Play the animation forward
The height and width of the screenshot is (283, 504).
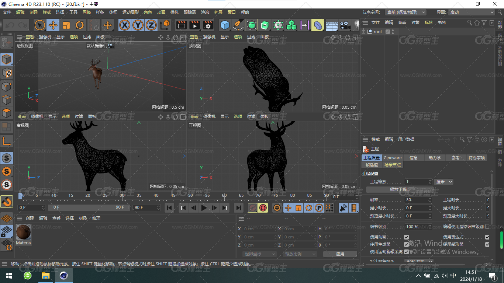pos(204,208)
